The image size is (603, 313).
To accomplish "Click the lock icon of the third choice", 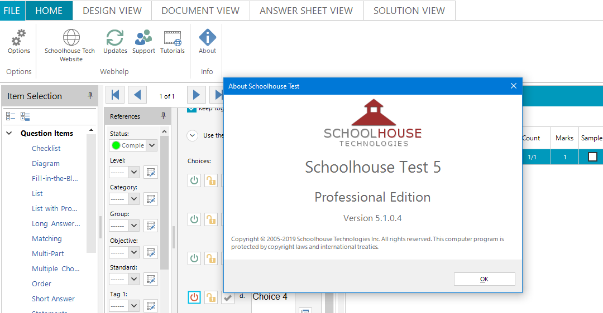I will (x=210, y=258).
